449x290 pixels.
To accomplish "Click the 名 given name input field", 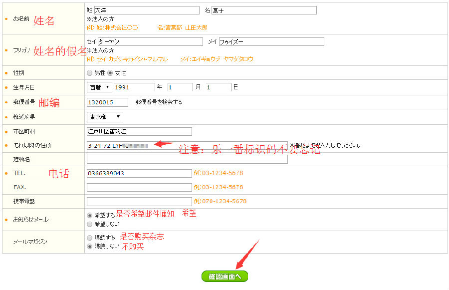I will pyautogui.click(x=264, y=10).
